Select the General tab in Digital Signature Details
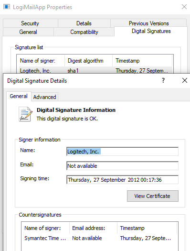Image resolution: width=190 pixels, height=251 pixels. (19, 96)
